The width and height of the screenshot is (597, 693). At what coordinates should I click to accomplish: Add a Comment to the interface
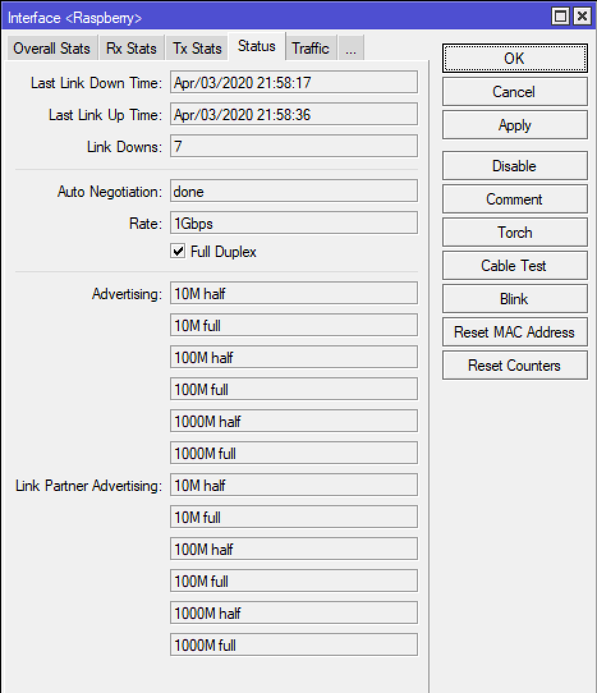(515, 199)
